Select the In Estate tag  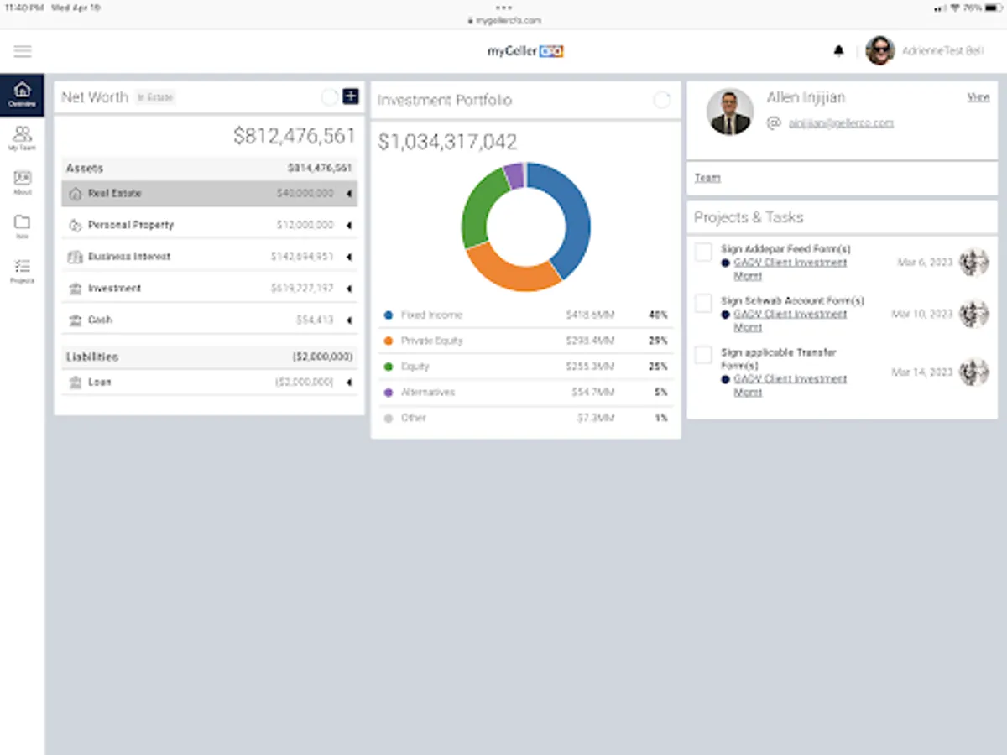155,97
